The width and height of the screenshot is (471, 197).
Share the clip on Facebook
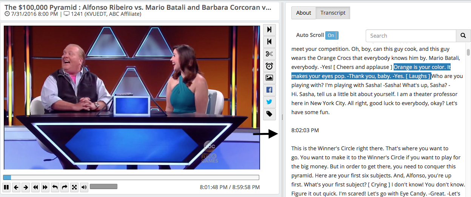[x=269, y=90]
